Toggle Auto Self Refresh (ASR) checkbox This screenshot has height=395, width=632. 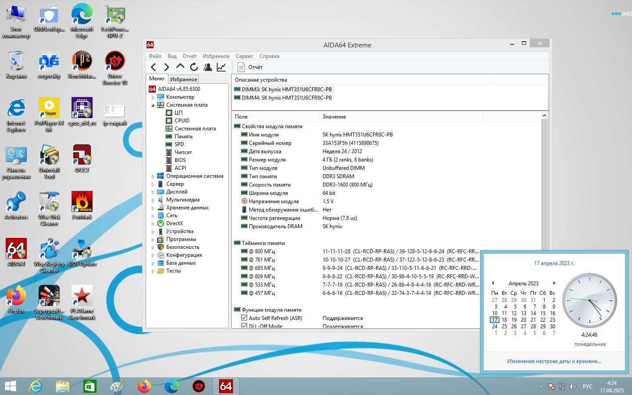tap(244, 318)
